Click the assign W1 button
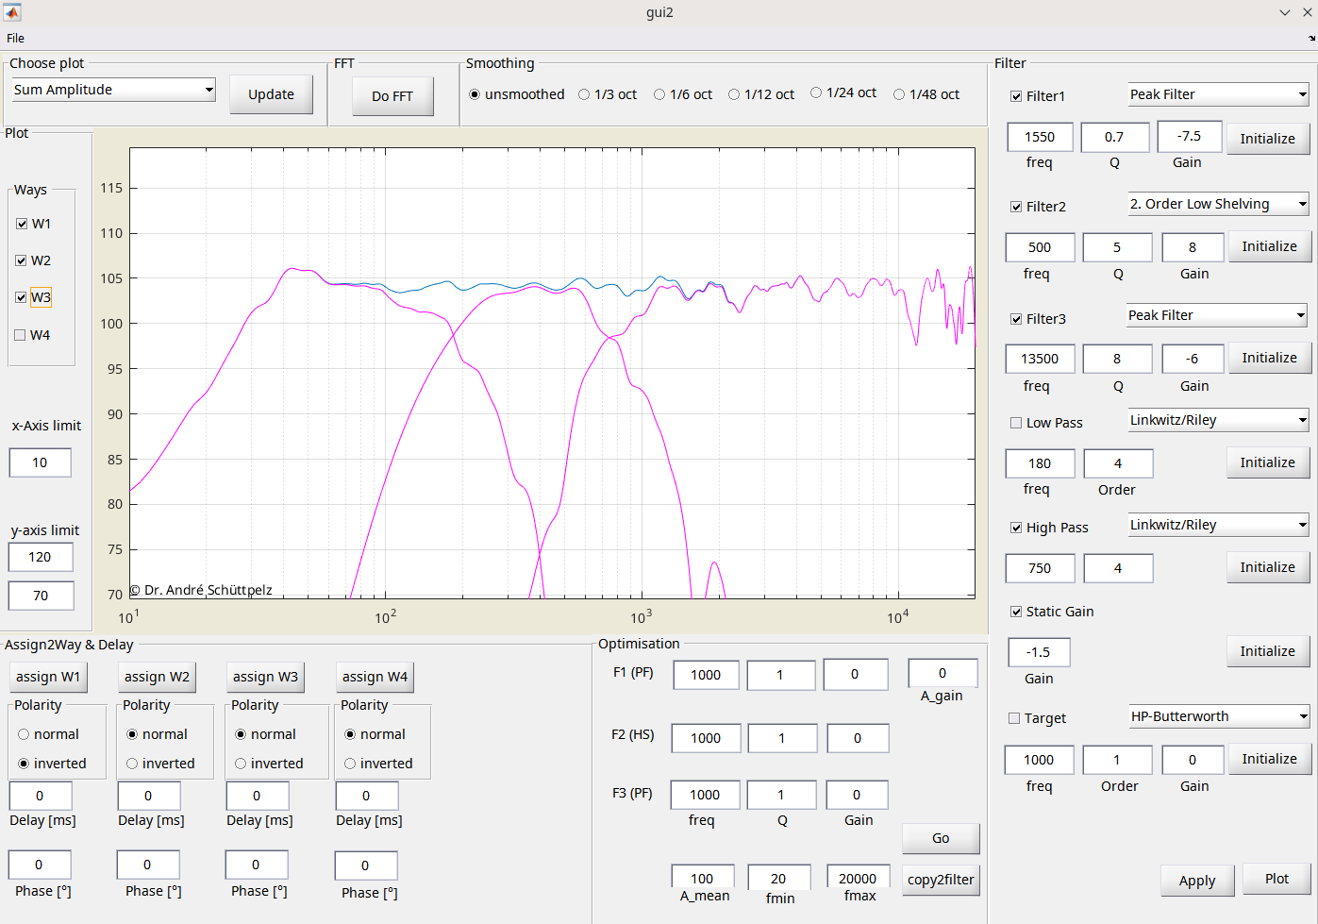Viewport: 1318px width, 924px height. pyautogui.click(x=48, y=677)
